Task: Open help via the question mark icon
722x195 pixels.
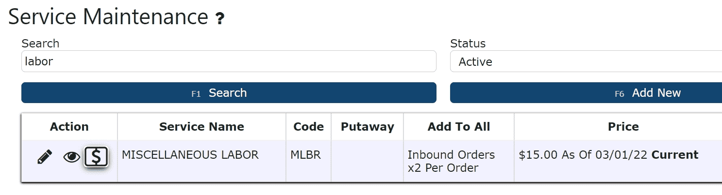Action: (x=220, y=19)
